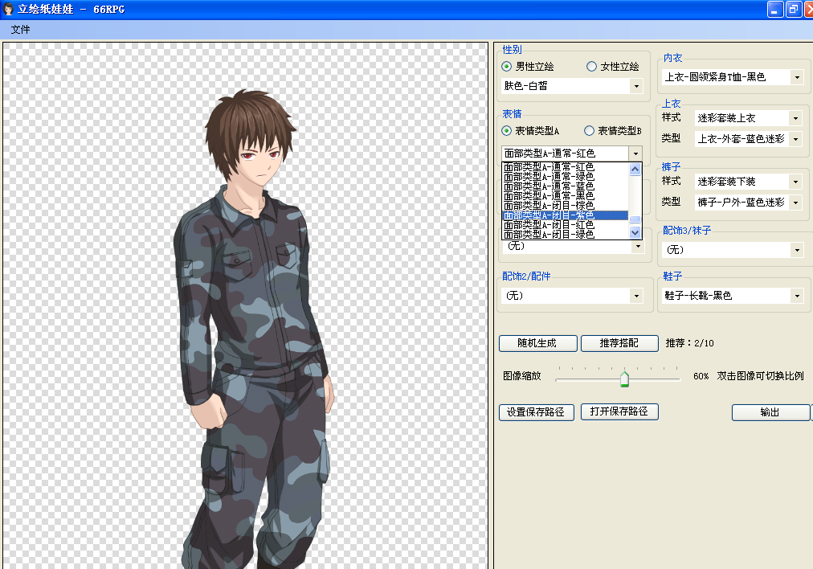The image size is (813, 569).
Task: Click the app icon in the title bar
Action: click(x=8, y=9)
